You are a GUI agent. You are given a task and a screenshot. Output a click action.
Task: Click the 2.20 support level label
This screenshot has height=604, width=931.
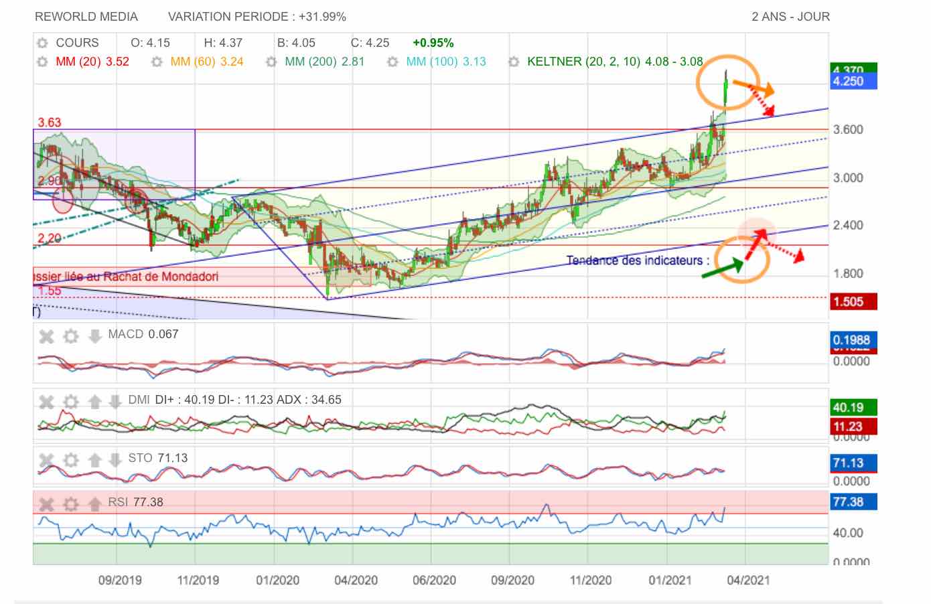pos(49,238)
